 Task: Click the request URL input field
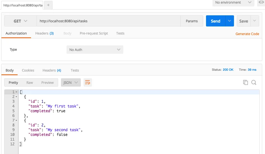[108, 21]
